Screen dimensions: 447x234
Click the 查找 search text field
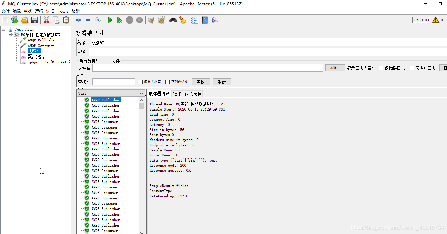[x=114, y=82]
